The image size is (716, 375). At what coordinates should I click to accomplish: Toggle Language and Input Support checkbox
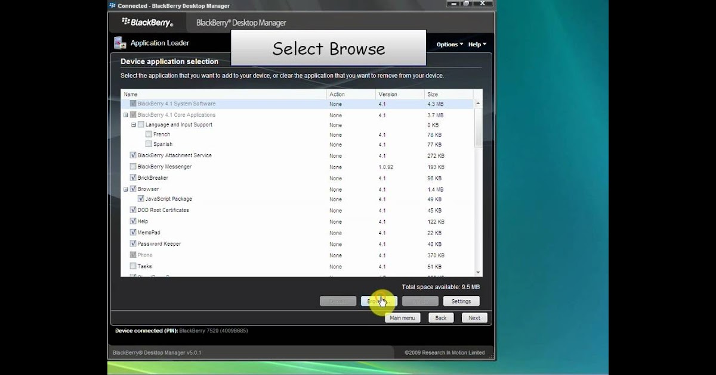(141, 124)
